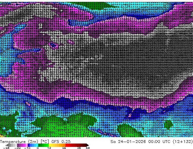Screen dimensions: 193x149
Task: Select the dark purple swatch above -22
Action: coord(18,145)
